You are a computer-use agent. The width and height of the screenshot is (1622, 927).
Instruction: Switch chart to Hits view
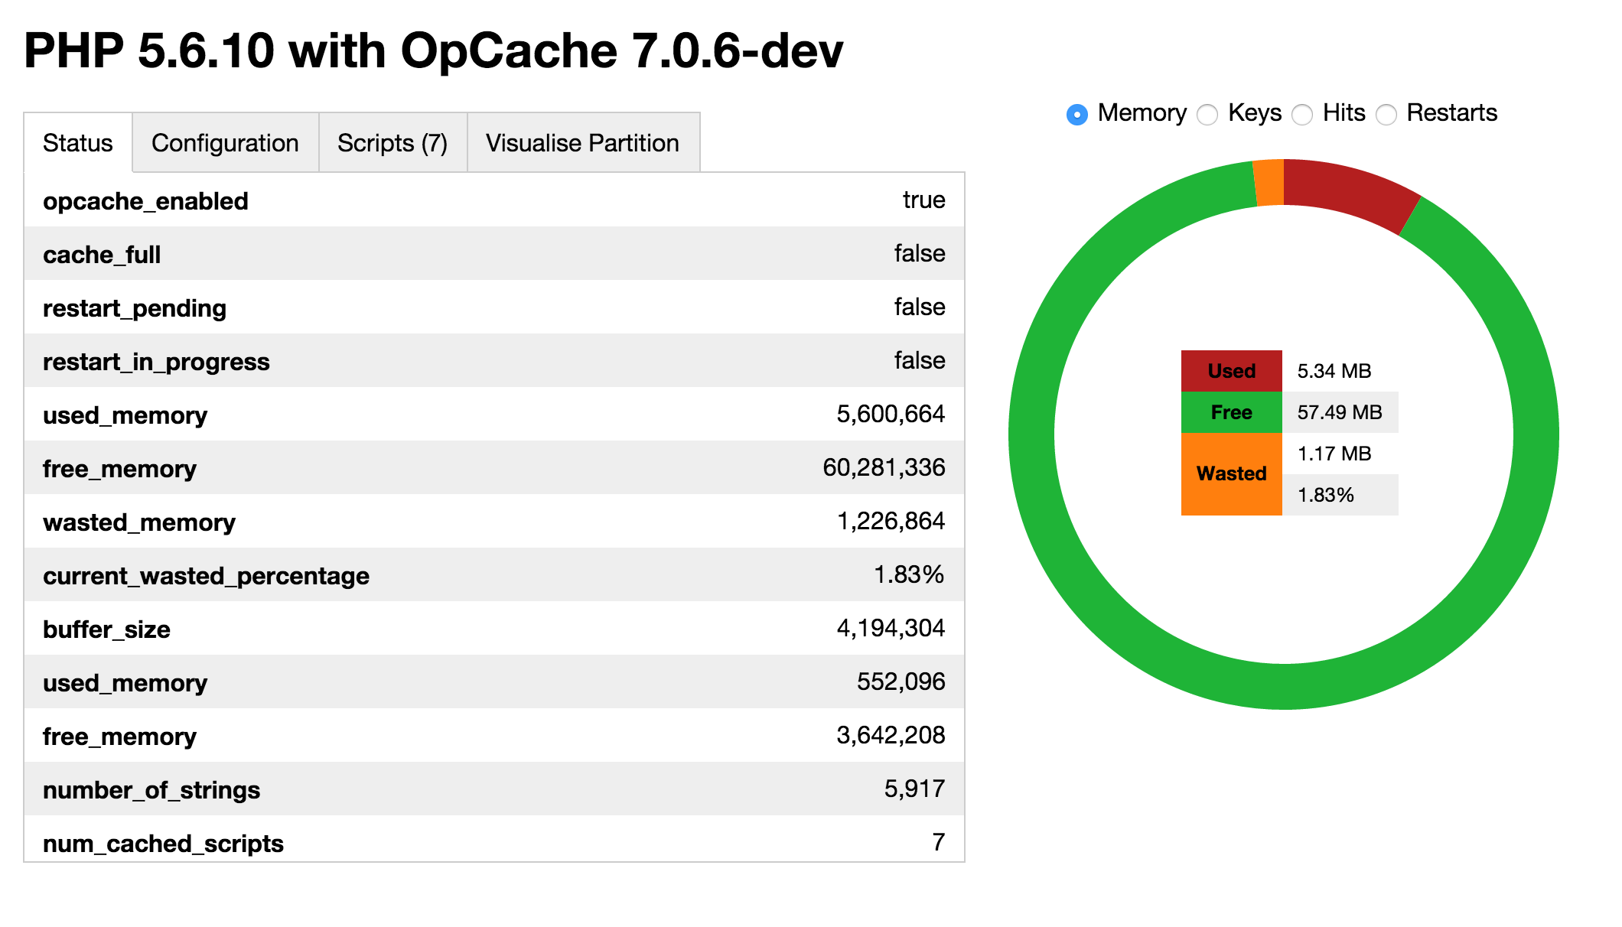1301,114
